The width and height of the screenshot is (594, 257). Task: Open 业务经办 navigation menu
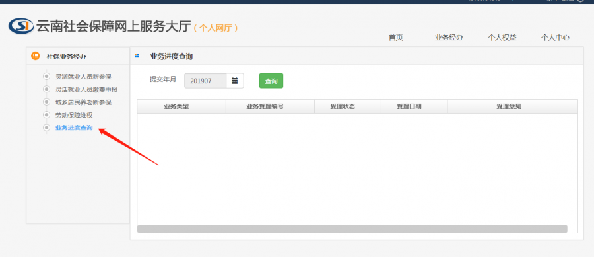[449, 37]
